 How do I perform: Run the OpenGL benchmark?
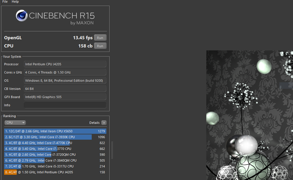pos(100,38)
